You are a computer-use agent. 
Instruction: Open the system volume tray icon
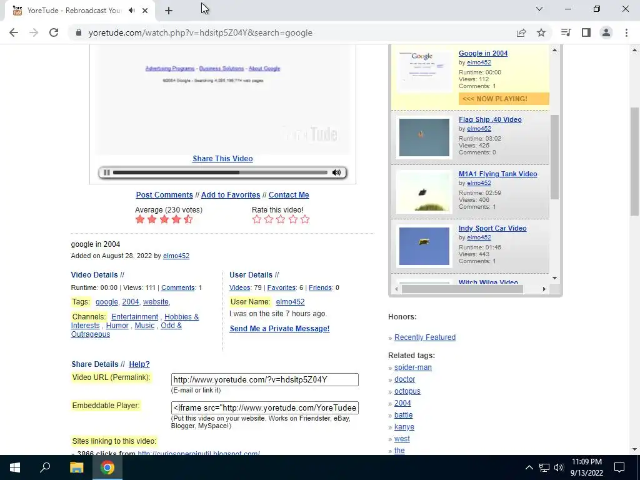pyautogui.click(x=559, y=467)
